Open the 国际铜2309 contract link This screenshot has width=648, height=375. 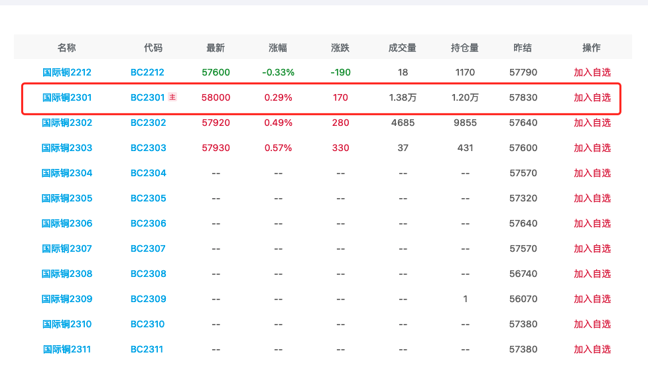point(67,299)
